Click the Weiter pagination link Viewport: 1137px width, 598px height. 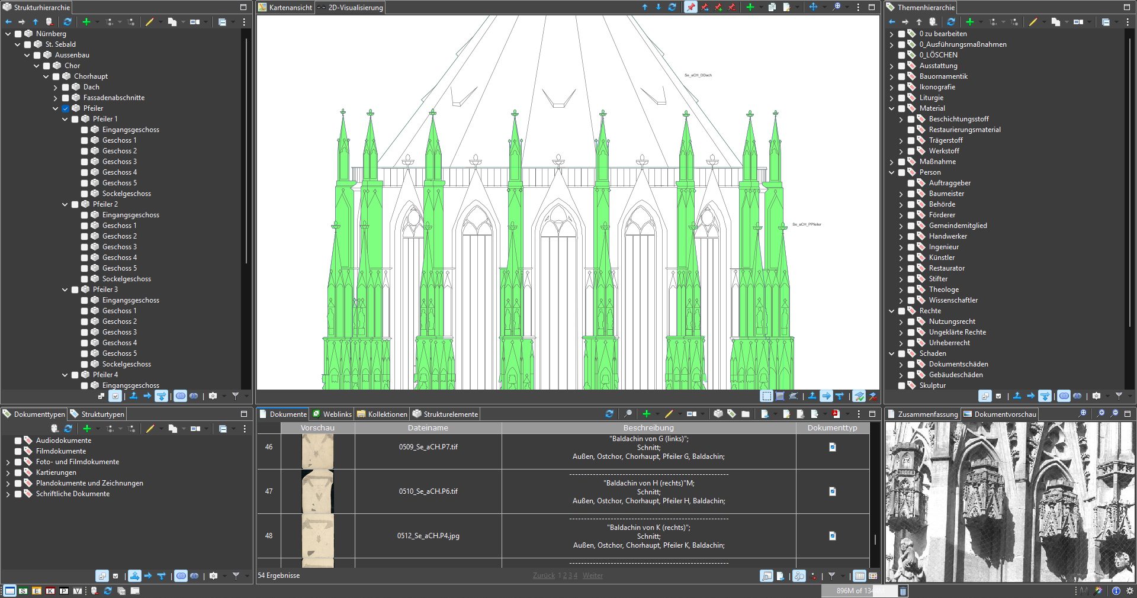pyautogui.click(x=592, y=576)
